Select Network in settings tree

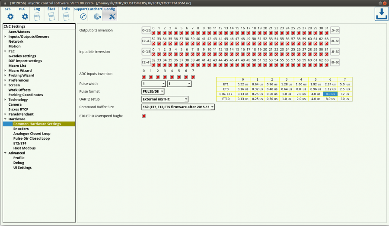(16, 41)
